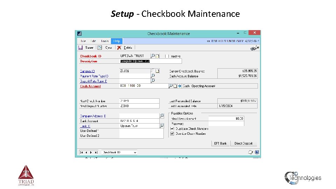336x189 pixels.
Task: Click the red Delete X icon
Action: (x=119, y=48)
